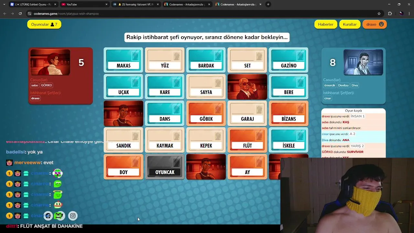Viewport: 414px width, 233px height.
Task: Pick the YÜZ word card
Action: [x=165, y=60]
